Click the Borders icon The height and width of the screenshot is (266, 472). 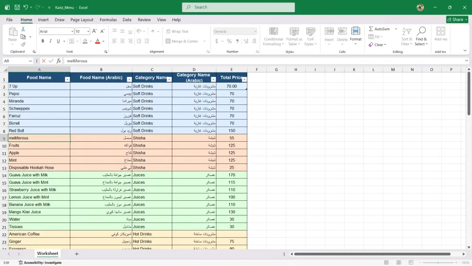pos(72,41)
